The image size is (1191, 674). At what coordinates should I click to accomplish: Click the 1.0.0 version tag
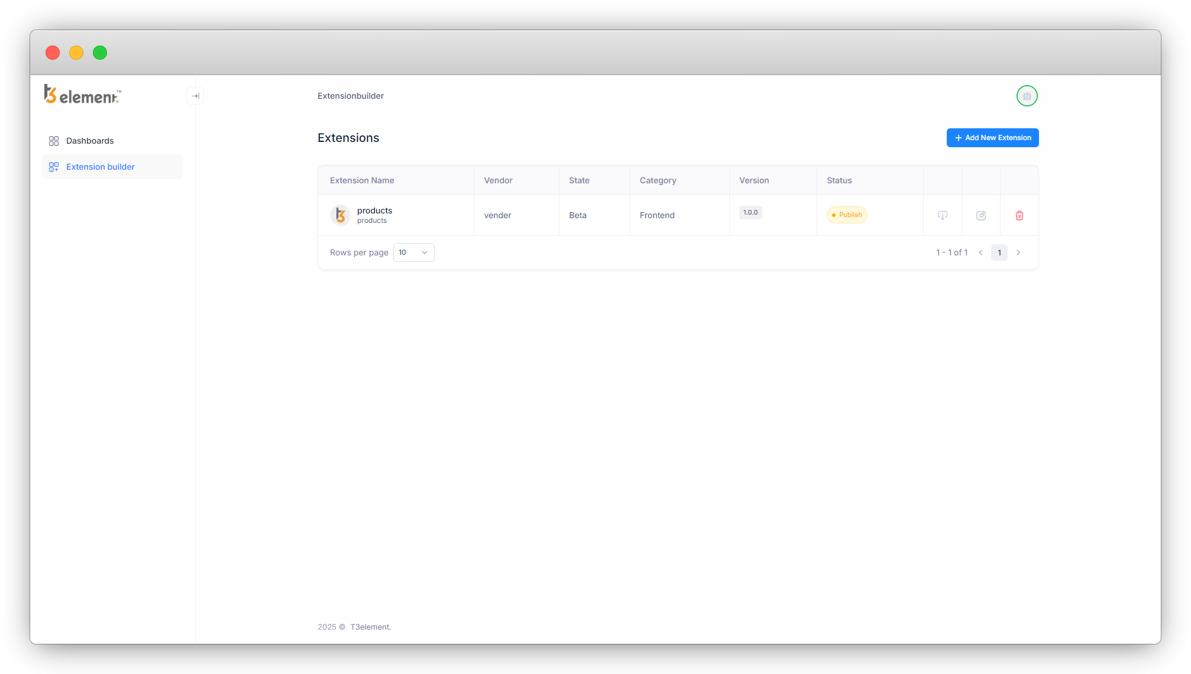(x=750, y=212)
